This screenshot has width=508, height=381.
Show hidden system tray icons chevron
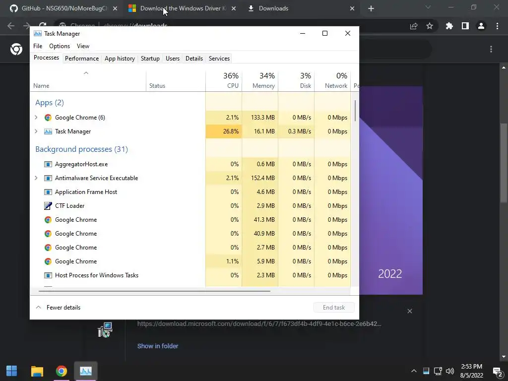point(414,371)
